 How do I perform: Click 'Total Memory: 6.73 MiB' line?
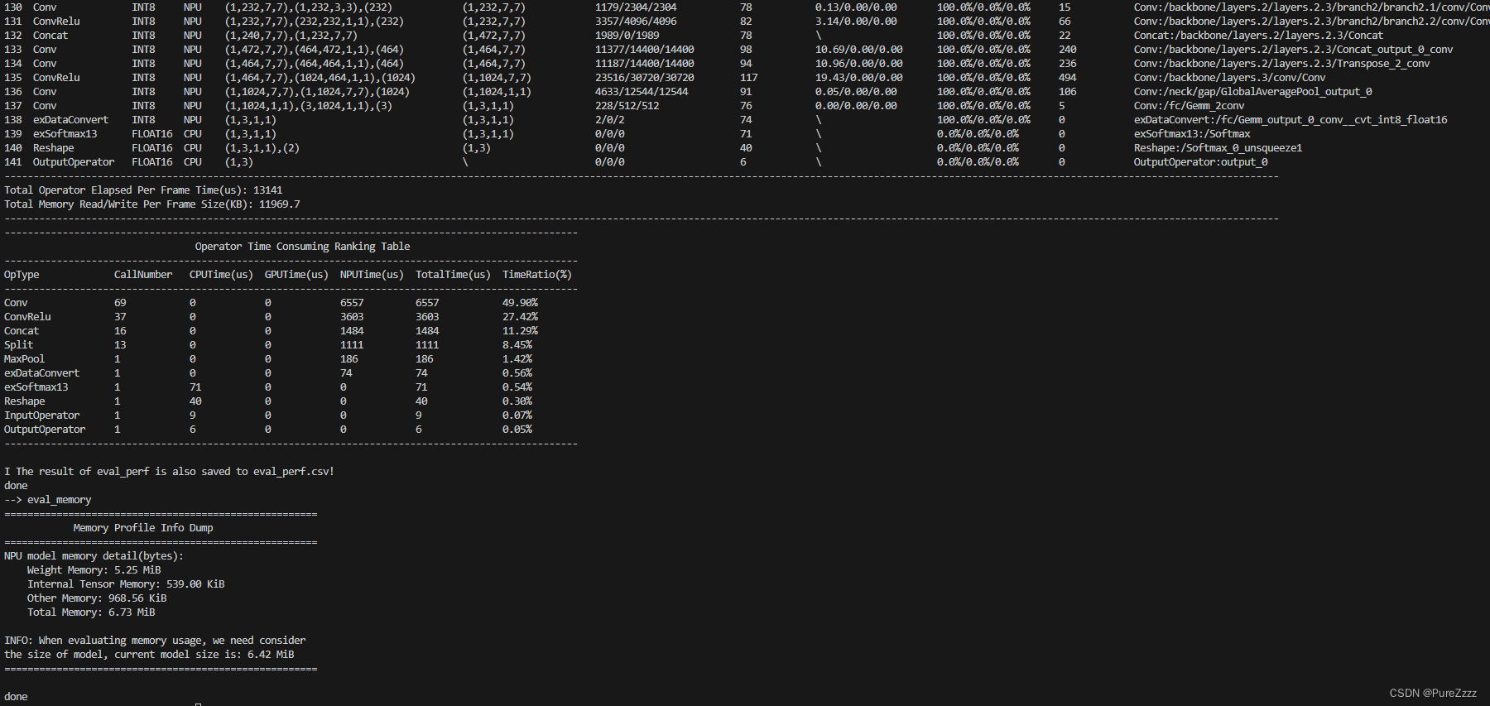click(x=91, y=612)
